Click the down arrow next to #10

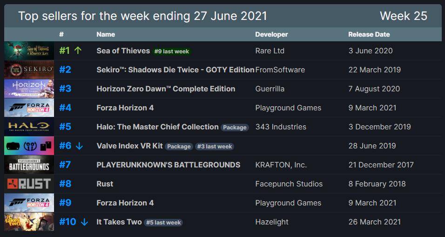pos(84,222)
